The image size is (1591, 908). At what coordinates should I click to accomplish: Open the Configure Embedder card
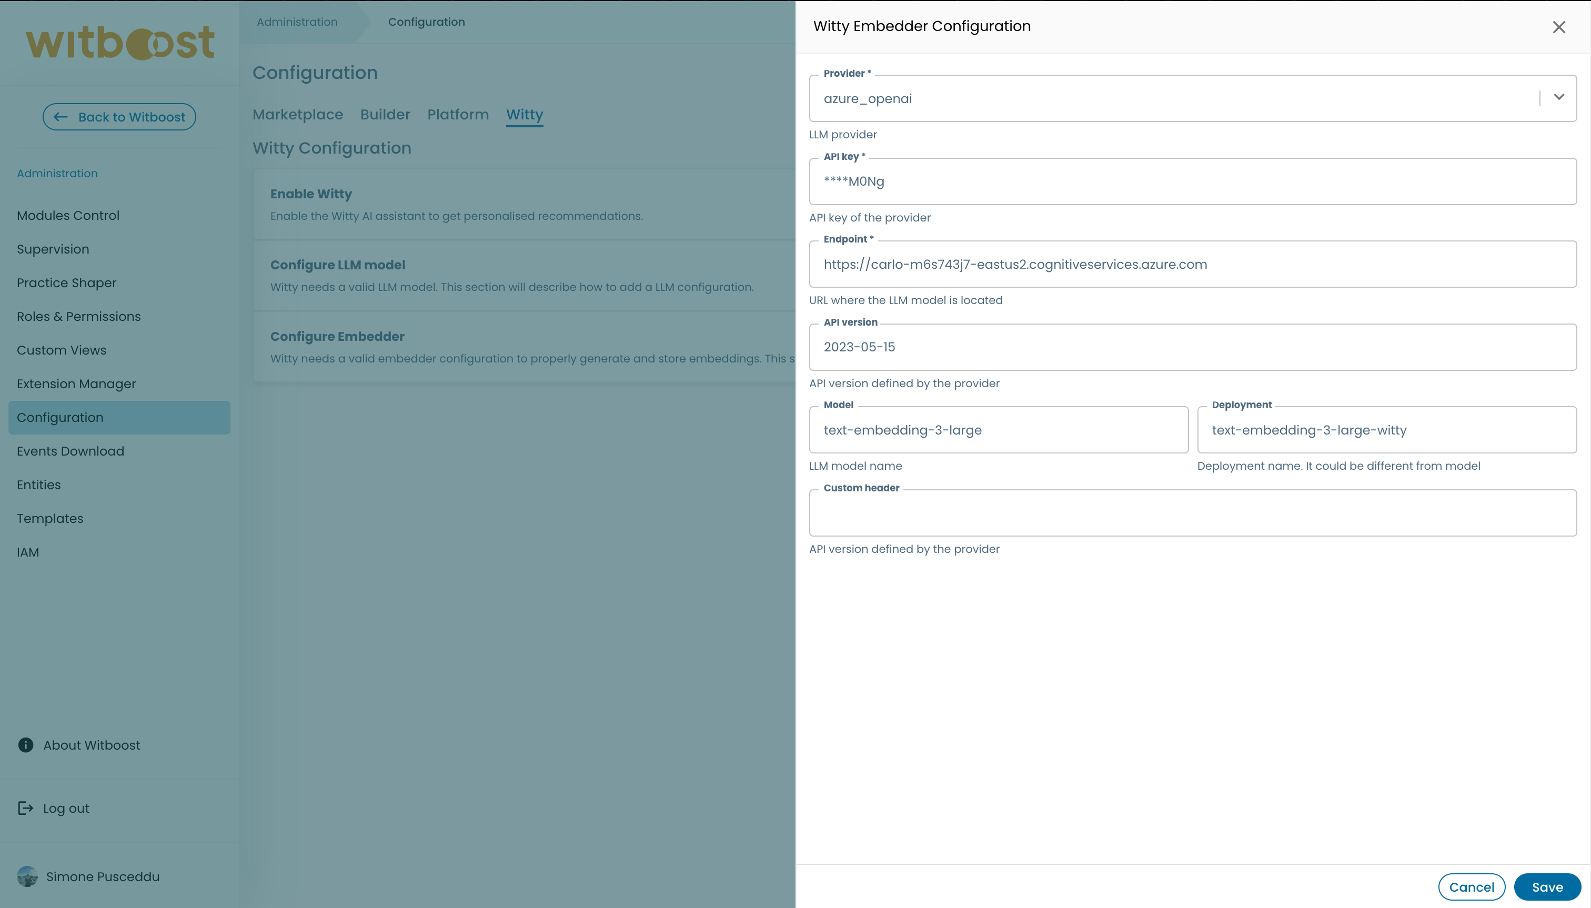pos(524,347)
